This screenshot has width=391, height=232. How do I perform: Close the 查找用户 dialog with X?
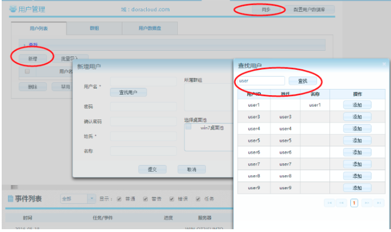(384, 65)
